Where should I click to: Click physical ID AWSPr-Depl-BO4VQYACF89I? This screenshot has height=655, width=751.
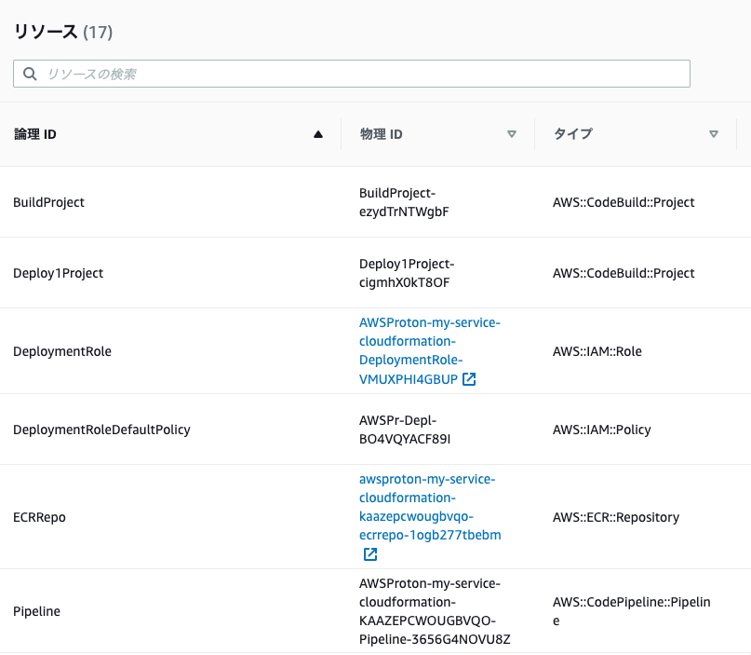405,430
